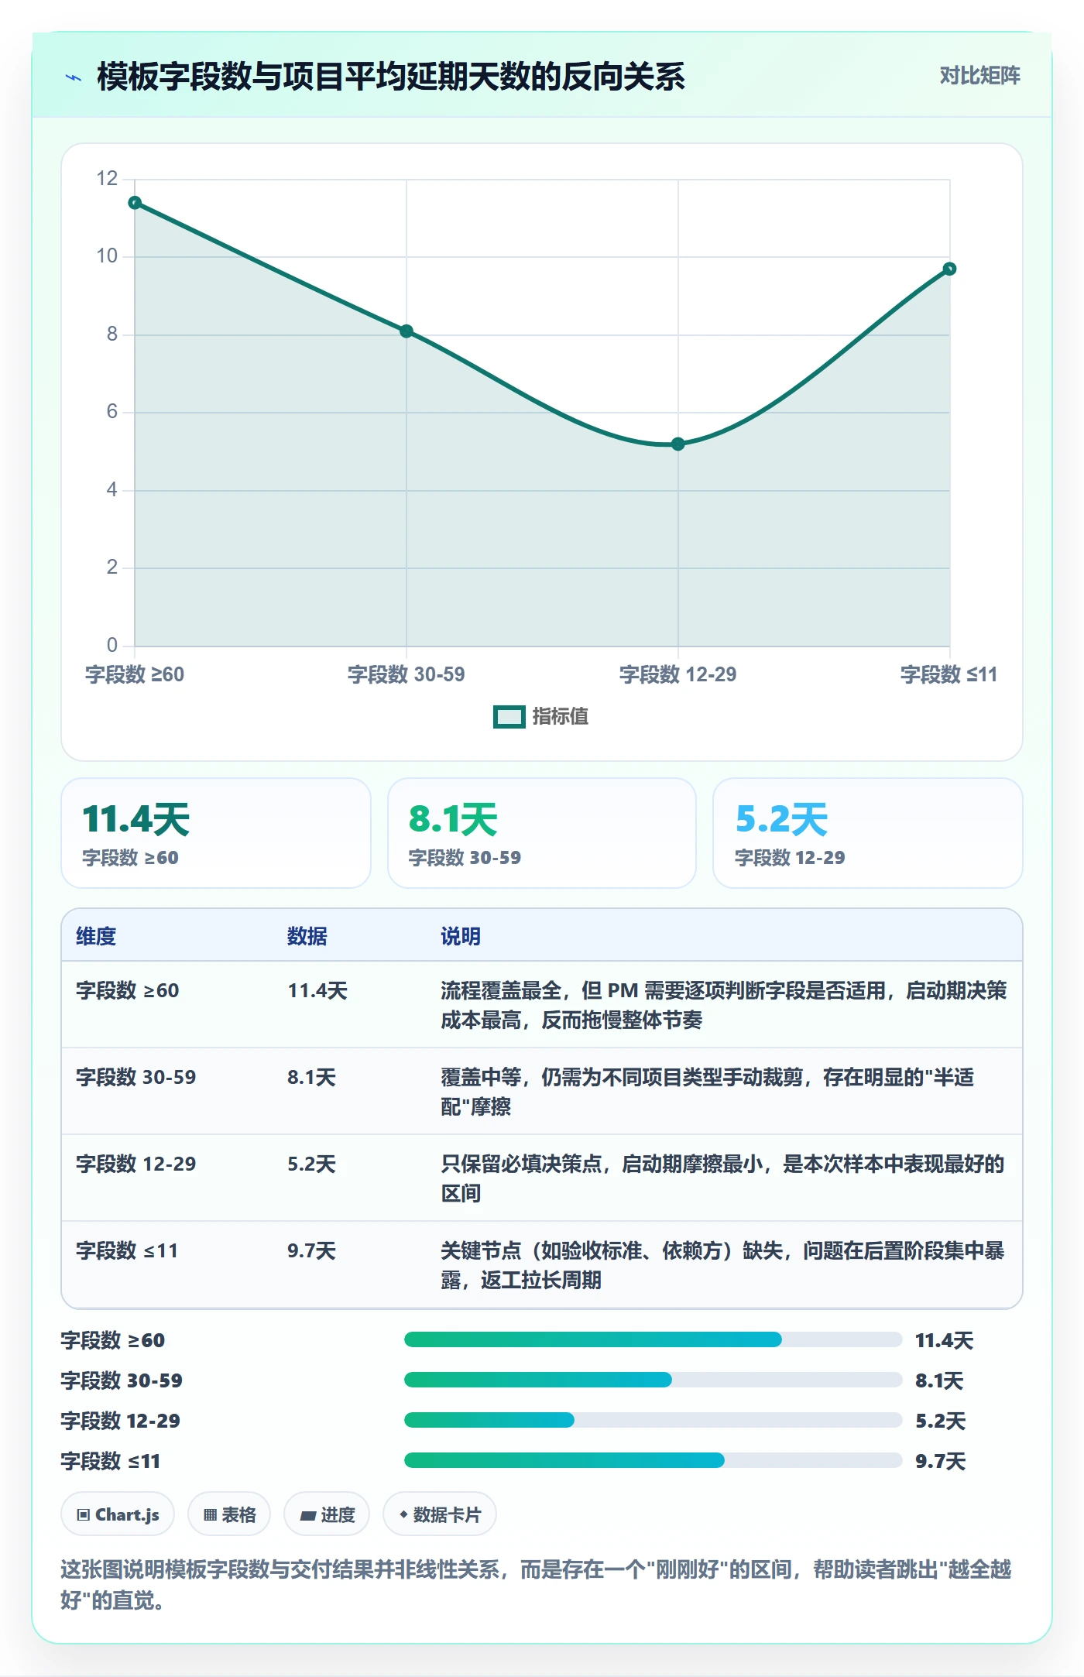
Task: Select the 8.1天 stat card
Action: [x=542, y=833]
